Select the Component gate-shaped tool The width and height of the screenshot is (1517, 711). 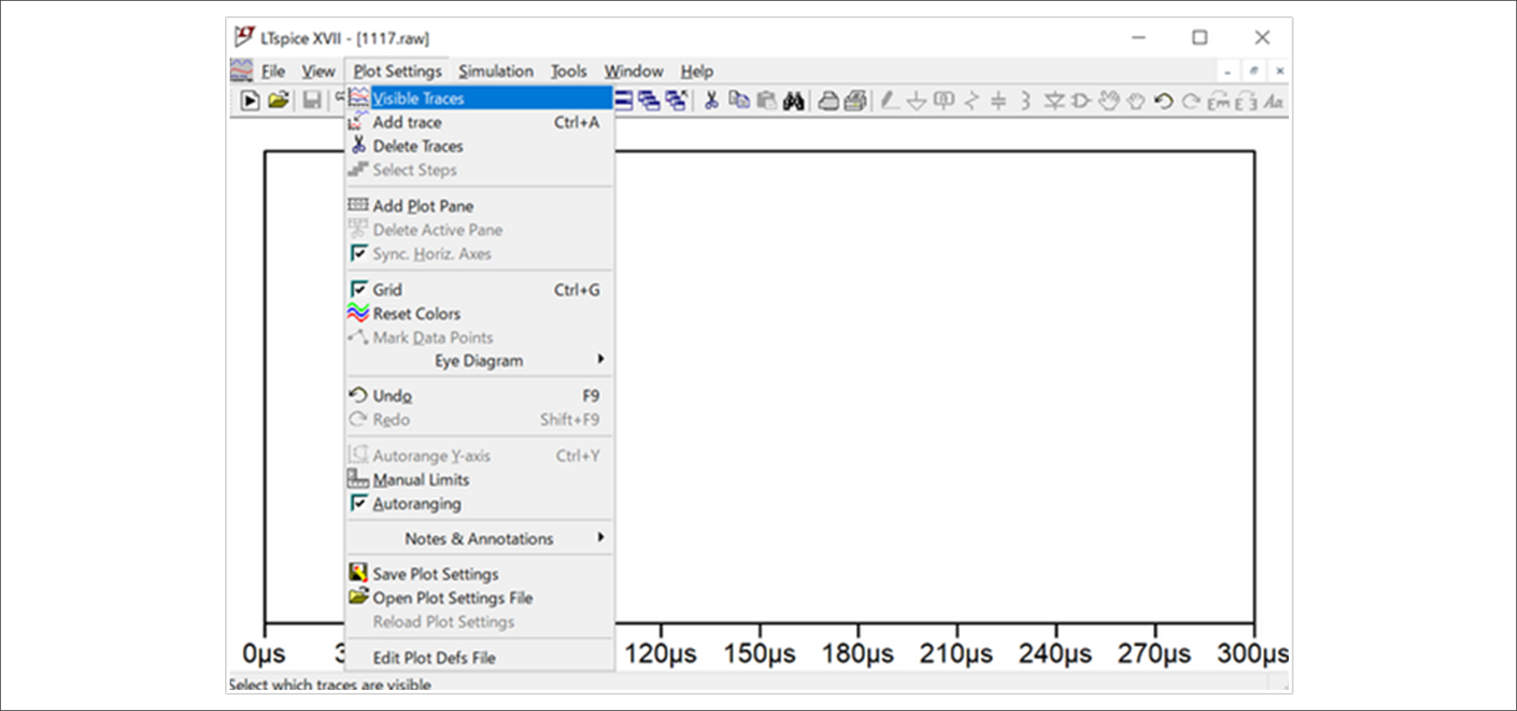1081,101
